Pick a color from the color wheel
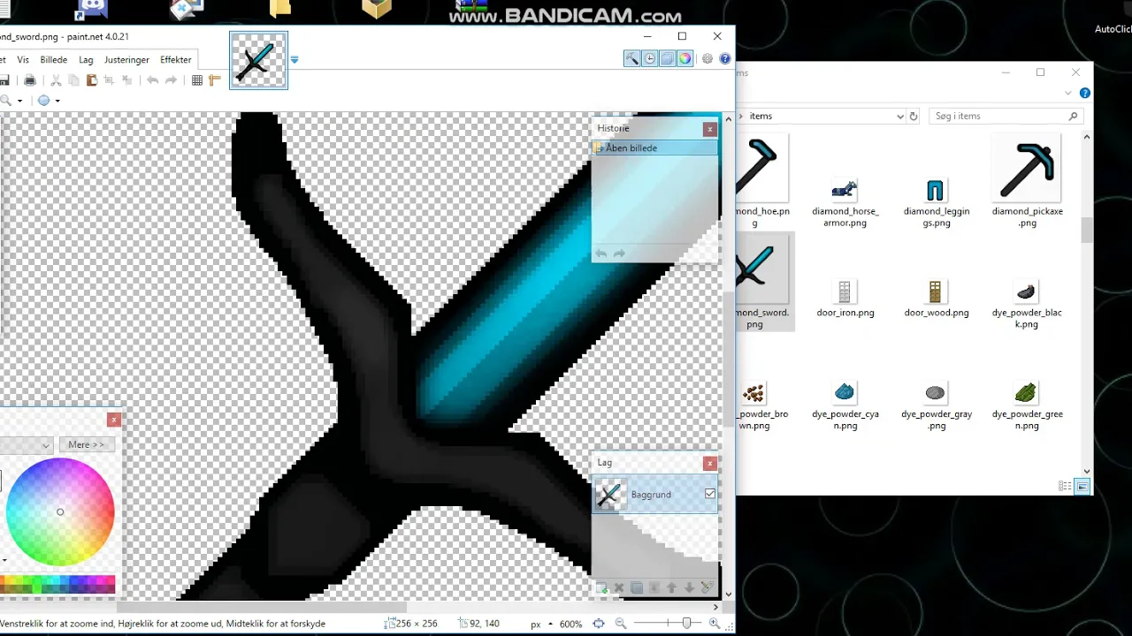The image size is (1132, 636). coord(59,511)
